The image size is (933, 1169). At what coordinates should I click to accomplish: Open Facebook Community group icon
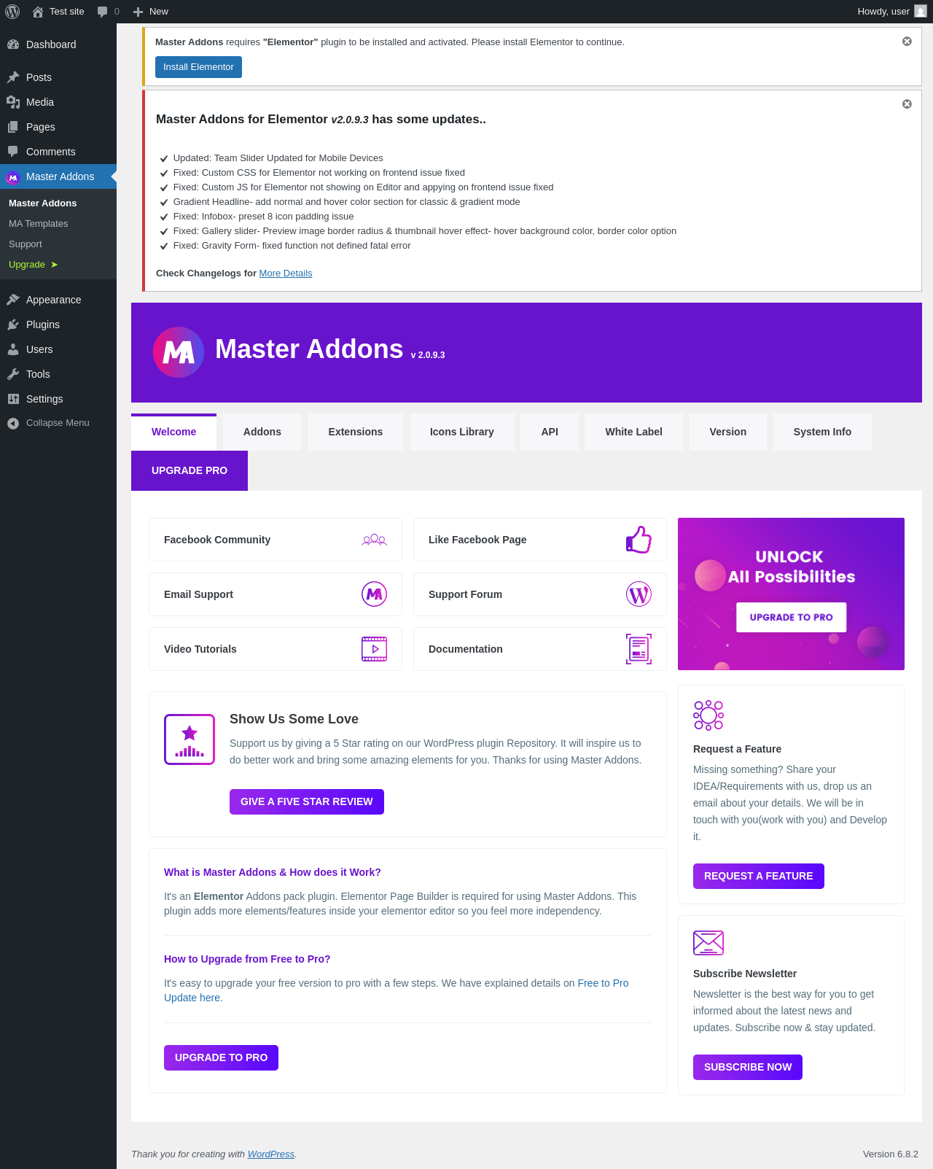click(x=374, y=540)
